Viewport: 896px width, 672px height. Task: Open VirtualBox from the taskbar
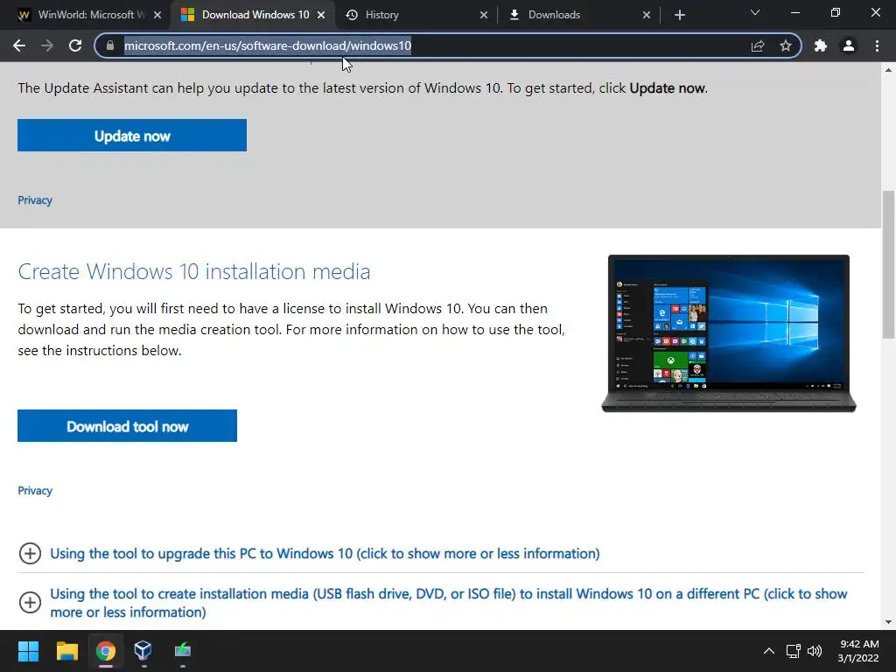click(143, 651)
